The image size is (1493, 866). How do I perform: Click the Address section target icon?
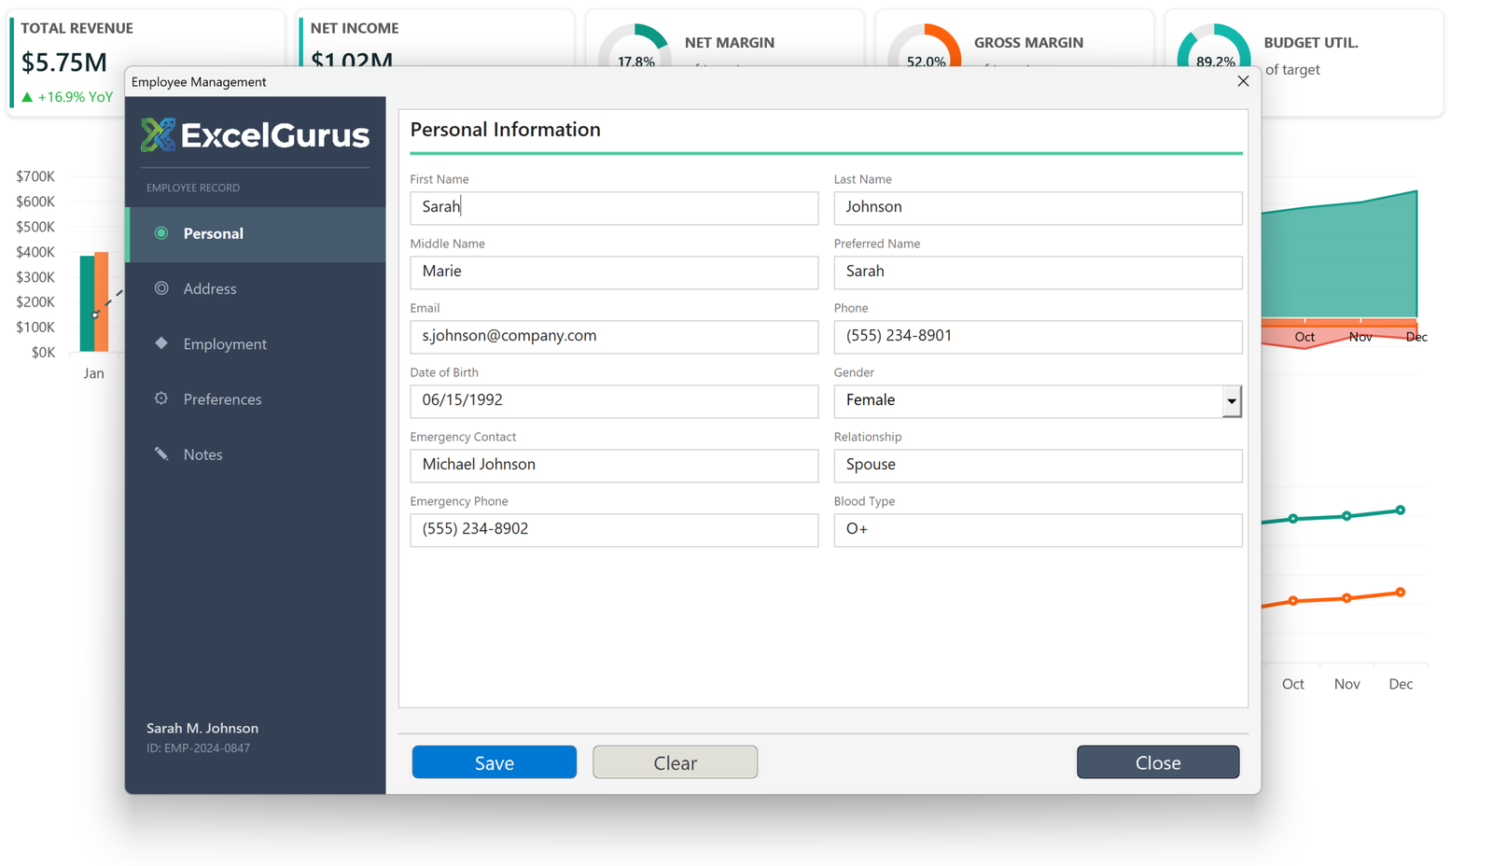162,288
